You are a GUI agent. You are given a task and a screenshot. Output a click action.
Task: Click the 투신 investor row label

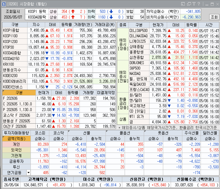click(x=16, y=167)
